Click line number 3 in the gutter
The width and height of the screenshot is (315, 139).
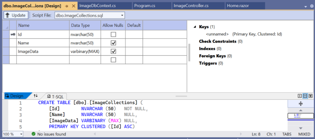click(x=20, y=115)
